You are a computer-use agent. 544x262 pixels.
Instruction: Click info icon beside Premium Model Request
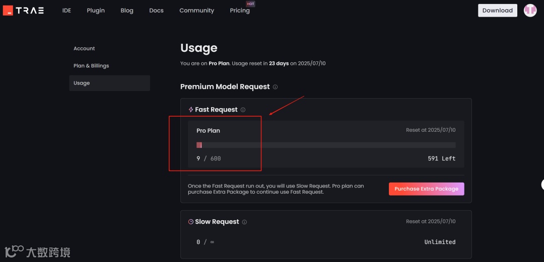tap(275, 87)
